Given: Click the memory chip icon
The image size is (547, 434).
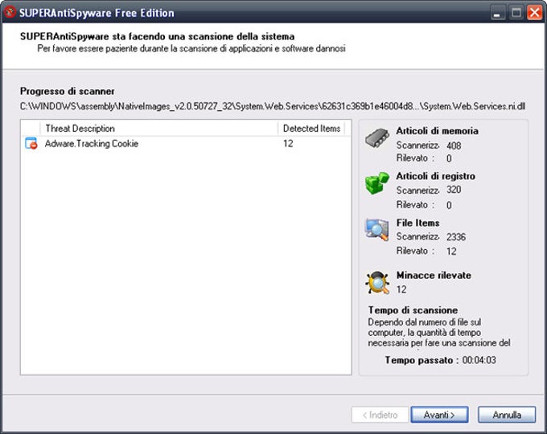Looking at the screenshot, I should [376, 137].
